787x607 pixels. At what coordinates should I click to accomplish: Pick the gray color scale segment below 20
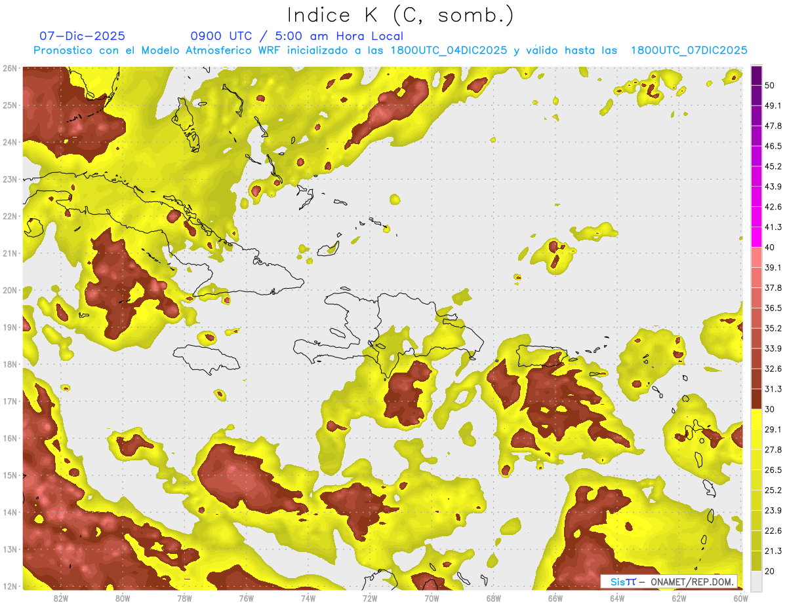tap(757, 580)
